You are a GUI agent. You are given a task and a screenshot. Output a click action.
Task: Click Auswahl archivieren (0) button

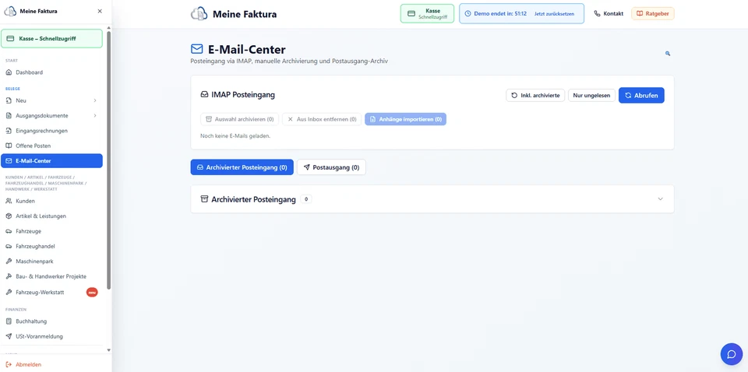[239, 119]
